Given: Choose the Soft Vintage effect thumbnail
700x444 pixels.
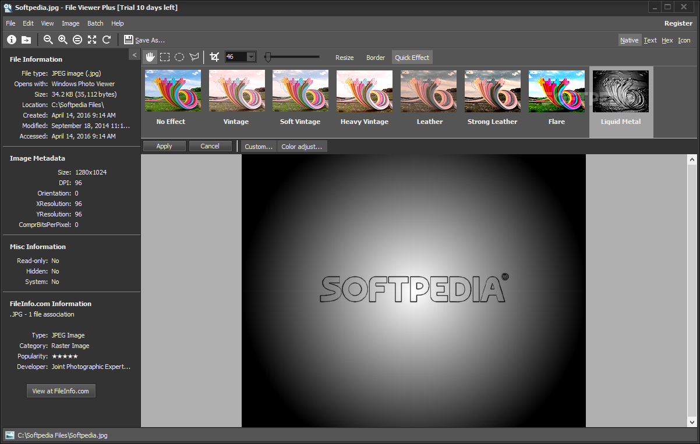Looking at the screenshot, I should 300,91.
